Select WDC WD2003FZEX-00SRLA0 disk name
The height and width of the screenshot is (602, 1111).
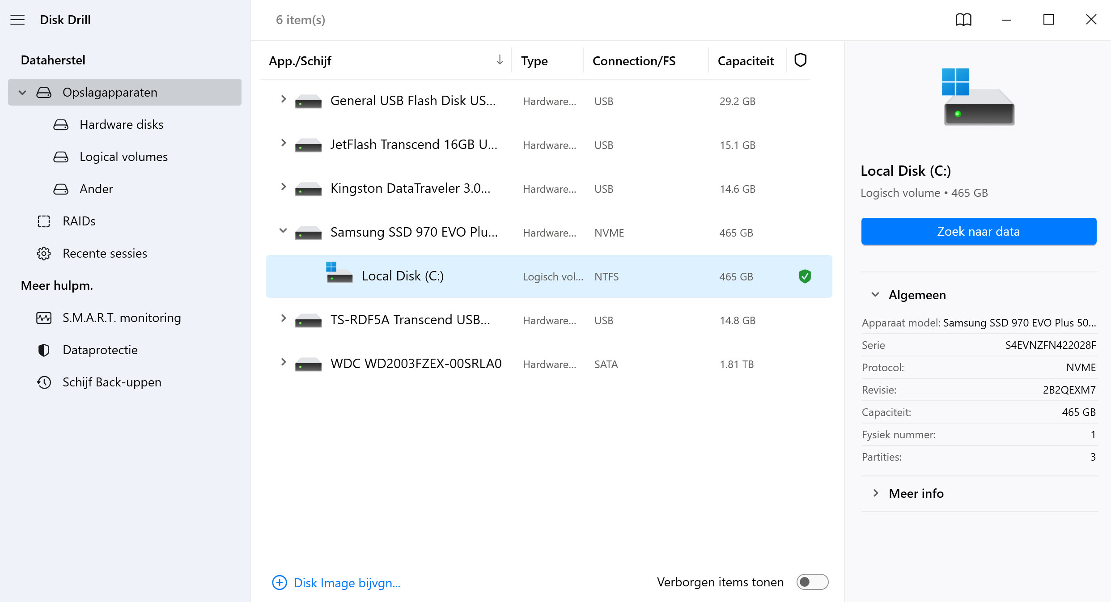[x=416, y=364]
